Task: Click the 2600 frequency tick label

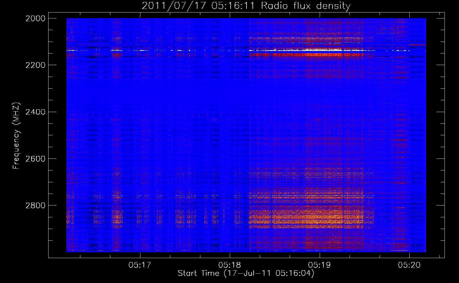Action: point(35,159)
